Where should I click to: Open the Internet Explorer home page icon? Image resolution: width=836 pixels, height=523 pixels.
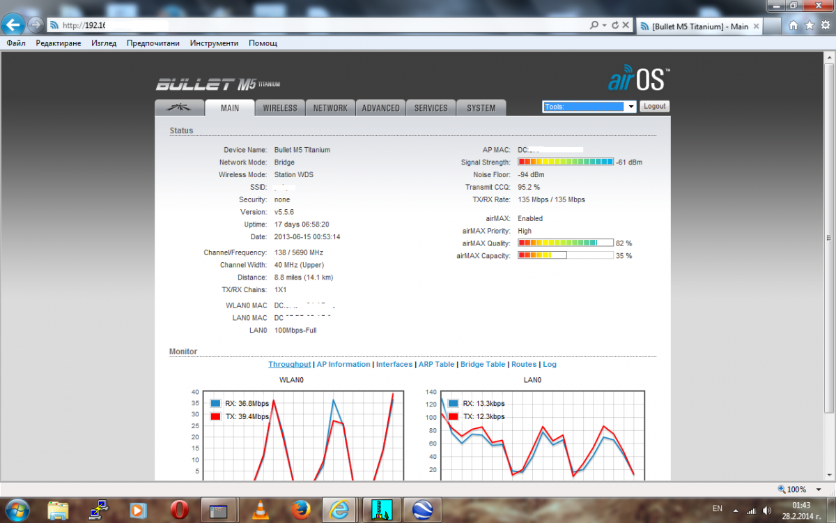tap(794, 26)
